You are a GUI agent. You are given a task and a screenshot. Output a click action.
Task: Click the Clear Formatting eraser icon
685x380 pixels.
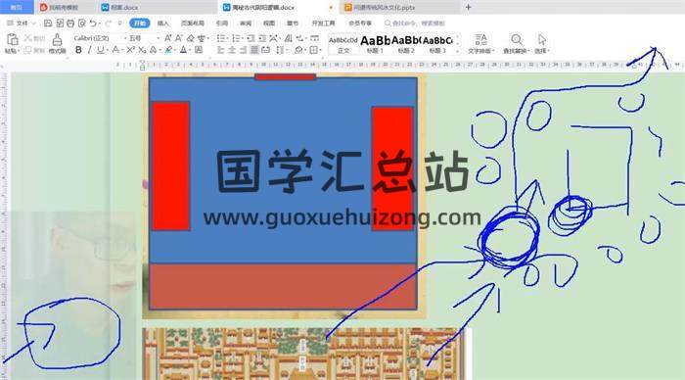point(191,38)
